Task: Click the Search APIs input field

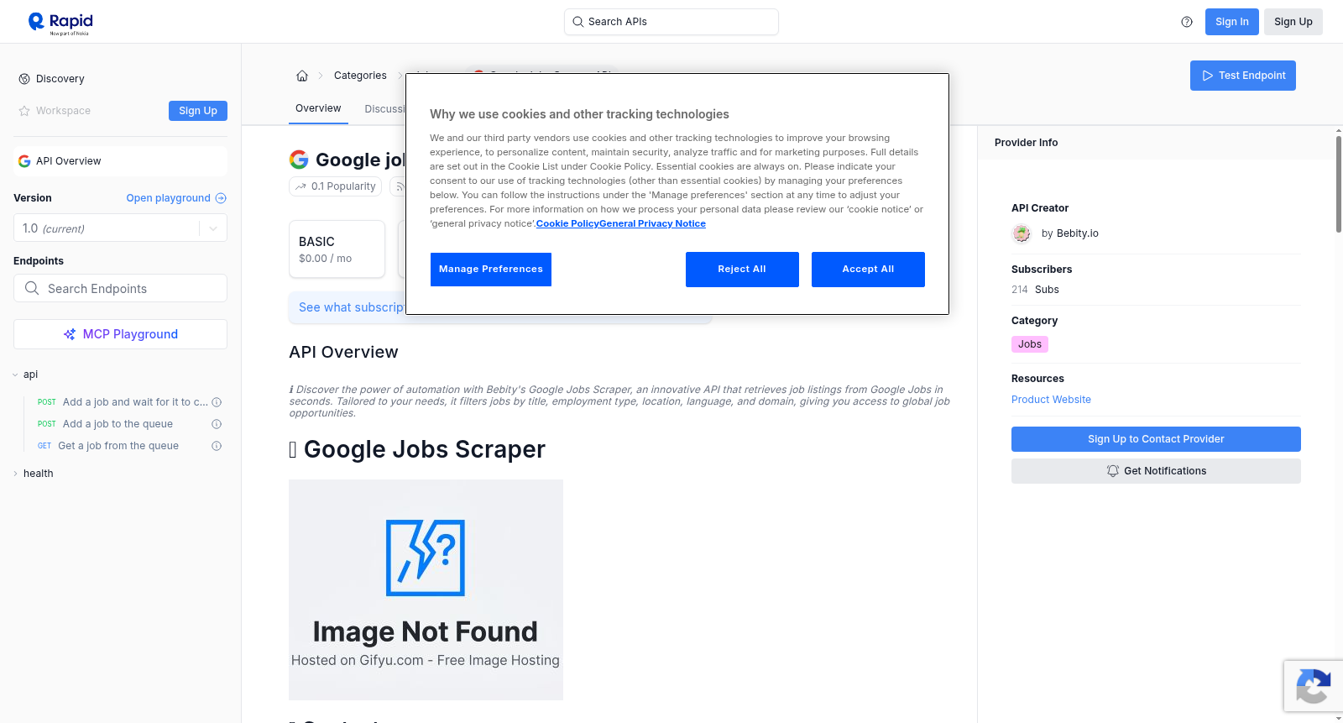Action: pos(671,22)
